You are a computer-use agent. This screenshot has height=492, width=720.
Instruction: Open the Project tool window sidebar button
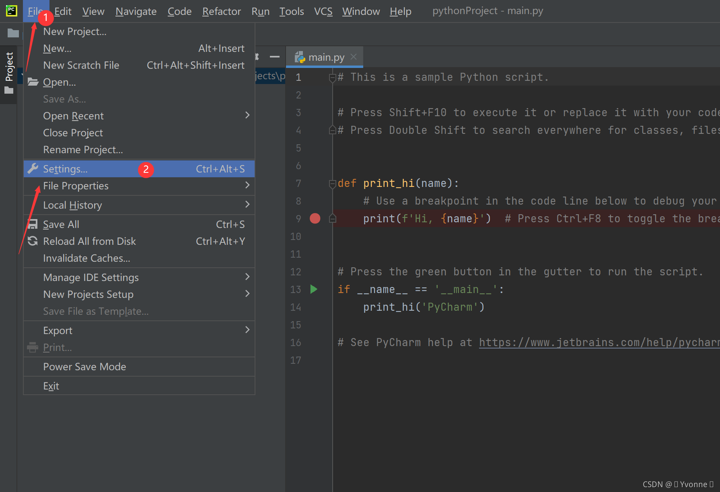9,73
